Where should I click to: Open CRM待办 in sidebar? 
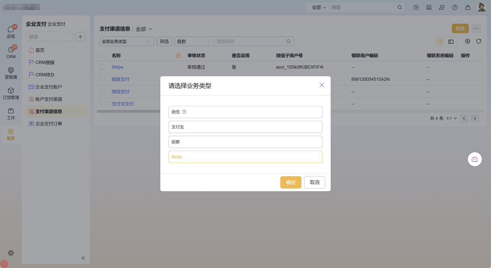point(56,75)
